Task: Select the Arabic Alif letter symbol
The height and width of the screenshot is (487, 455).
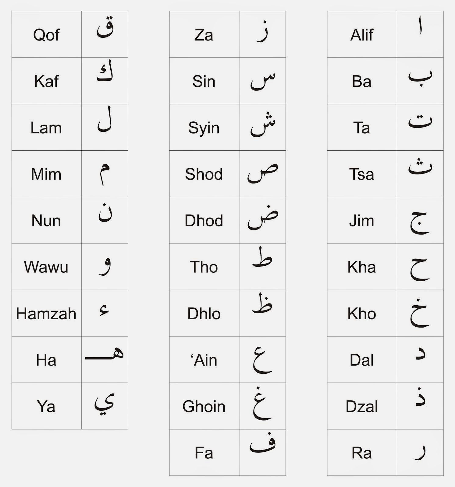Action: point(420,26)
